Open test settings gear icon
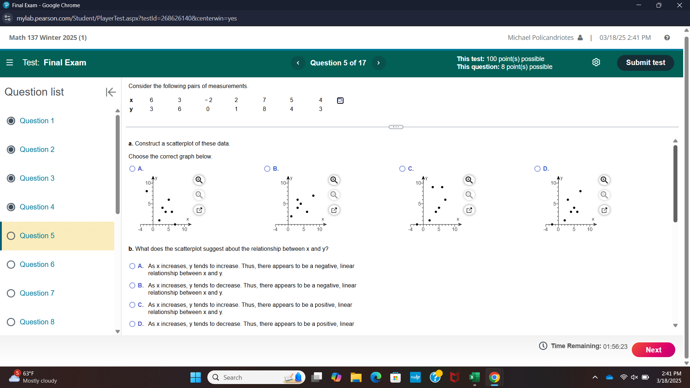The height and width of the screenshot is (388, 690). [x=596, y=63]
